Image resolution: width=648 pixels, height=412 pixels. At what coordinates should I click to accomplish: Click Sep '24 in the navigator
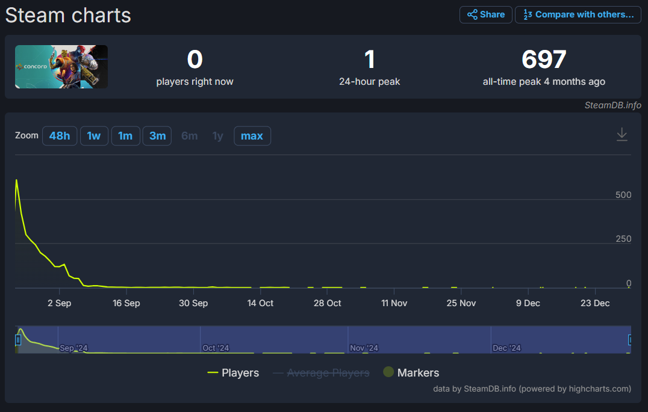(x=73, y=348)
